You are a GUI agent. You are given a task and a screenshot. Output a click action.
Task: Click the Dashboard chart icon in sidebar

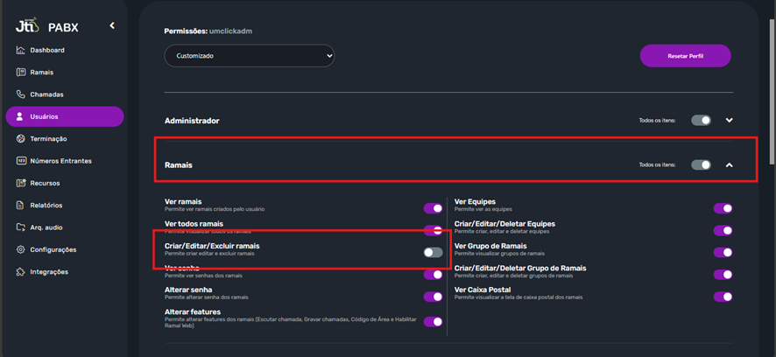click(21, 51)
